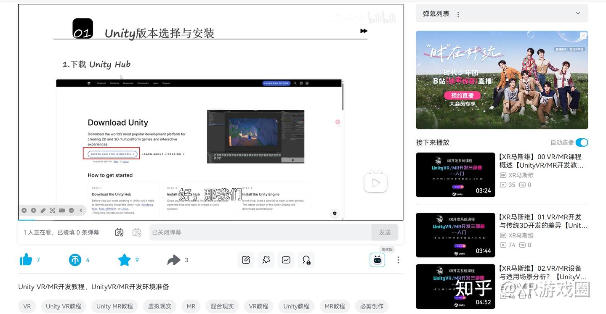
Task: Click the star effects icon next to notes
Action: pyautogui.click(x=266, y=259)
